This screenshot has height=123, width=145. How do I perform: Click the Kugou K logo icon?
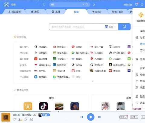click(7, 5)
